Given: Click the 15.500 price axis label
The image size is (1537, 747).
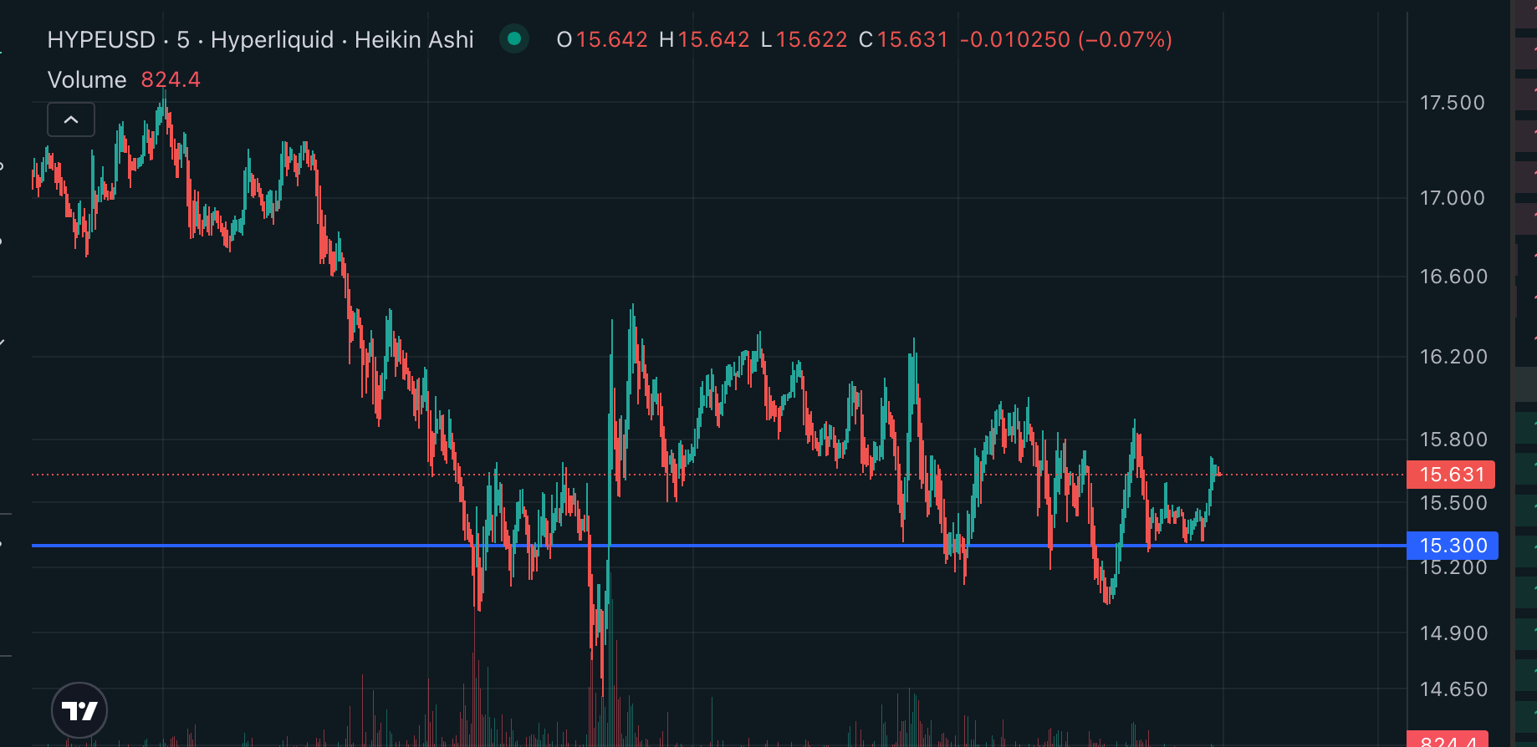Looking at the screenshot, I should coord(1453,503).
